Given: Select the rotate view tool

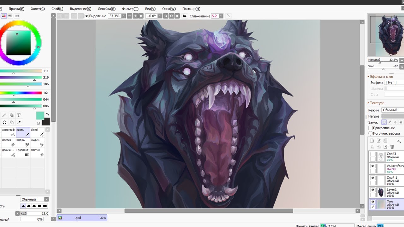Looking at the screenshot, I should (4, 122).
